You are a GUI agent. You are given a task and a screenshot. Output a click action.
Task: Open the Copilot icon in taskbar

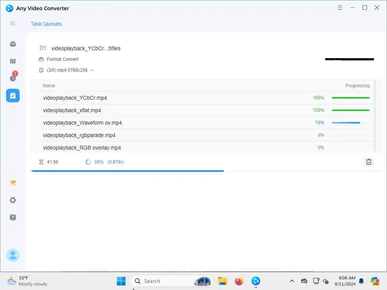coord(375,281)
